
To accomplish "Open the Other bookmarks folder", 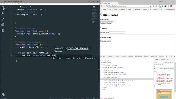I will (169, 9).
